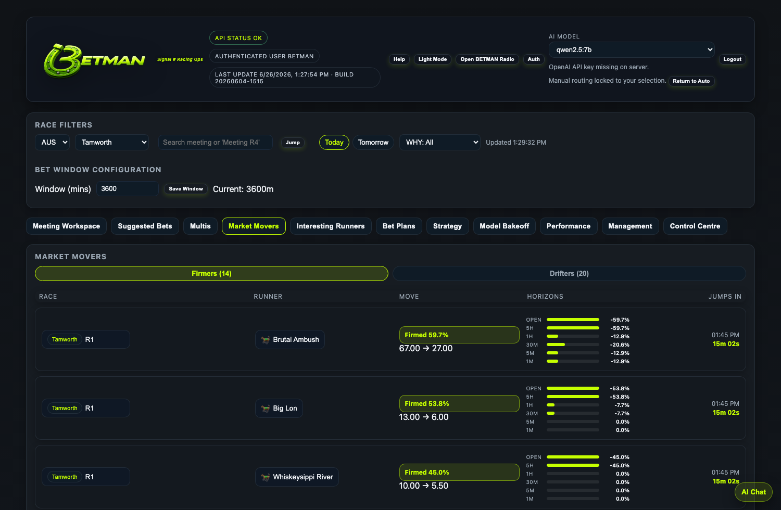
Task: Open the Performance tab
Action: (x=569, y=226)
